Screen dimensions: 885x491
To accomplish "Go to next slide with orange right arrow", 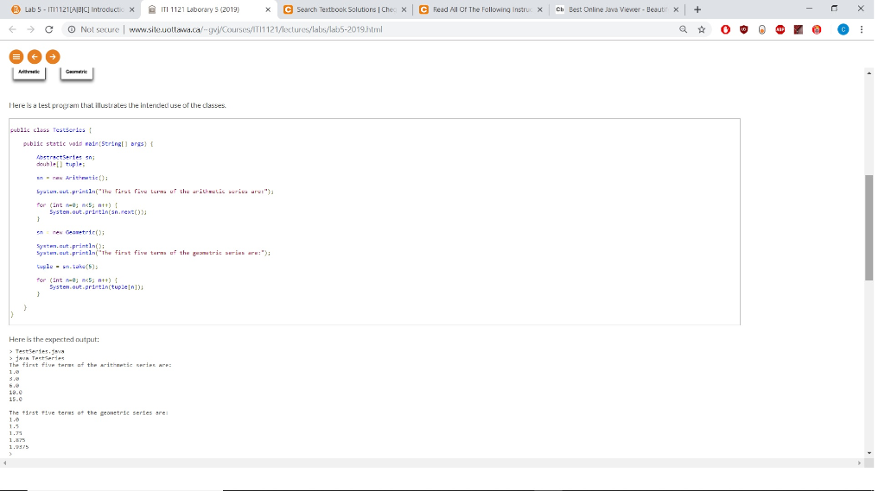I will point(53,56).
